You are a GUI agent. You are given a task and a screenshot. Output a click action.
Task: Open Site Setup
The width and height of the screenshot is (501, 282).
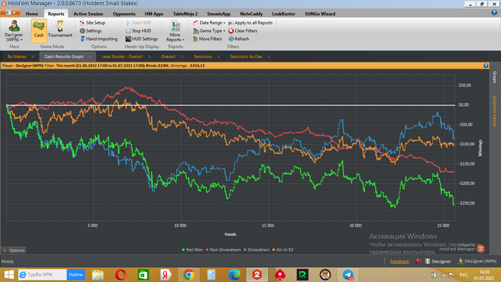pos(92,23)
